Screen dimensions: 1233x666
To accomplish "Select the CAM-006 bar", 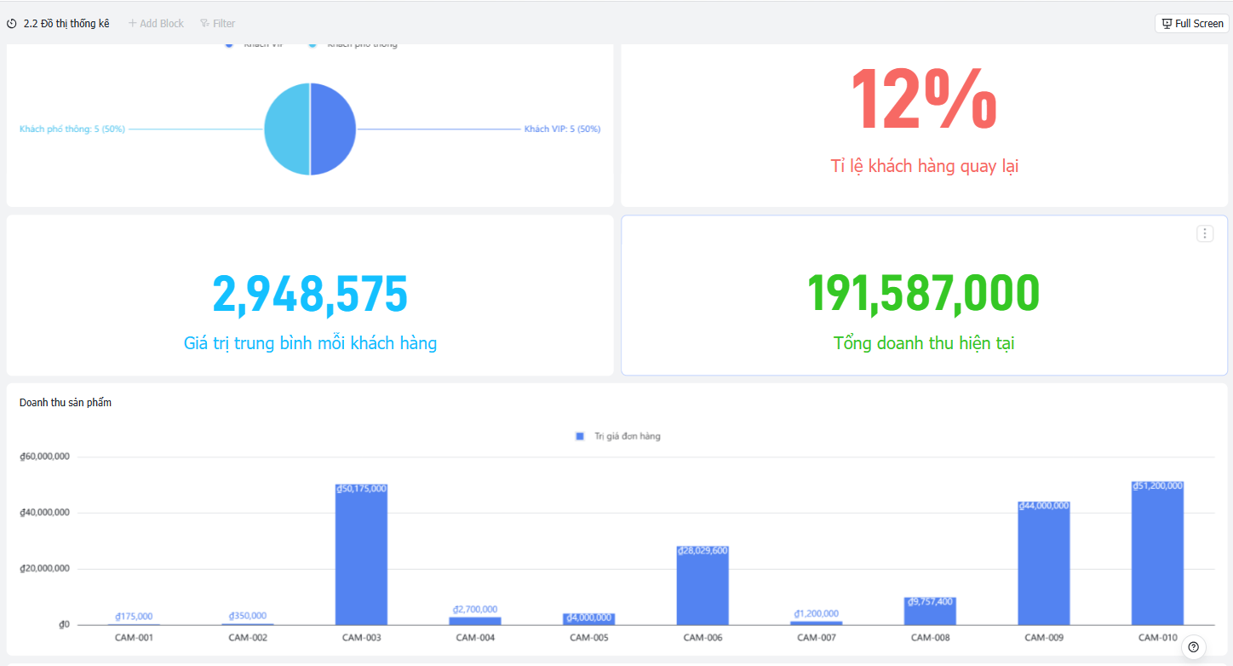I will (703, 586).
